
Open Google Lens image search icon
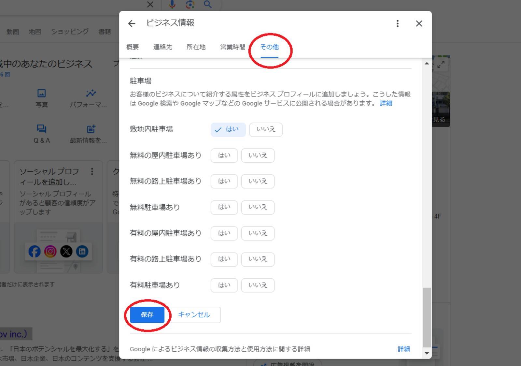[190, 4]
